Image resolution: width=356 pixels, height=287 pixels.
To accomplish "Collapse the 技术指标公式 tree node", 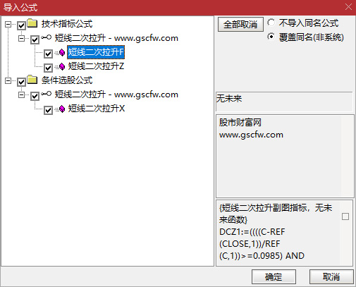I will 8,24.
